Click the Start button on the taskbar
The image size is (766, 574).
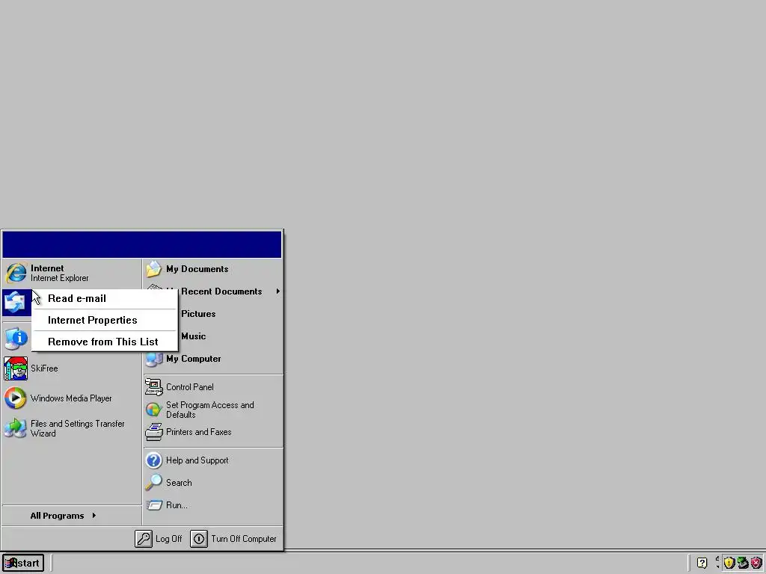pos(23,563)
